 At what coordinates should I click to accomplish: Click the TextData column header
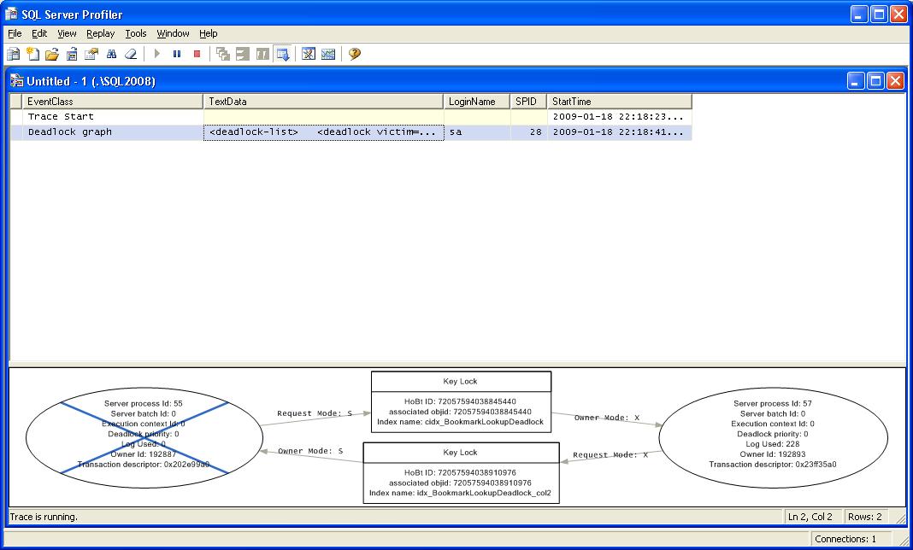(x=323, y=102)
